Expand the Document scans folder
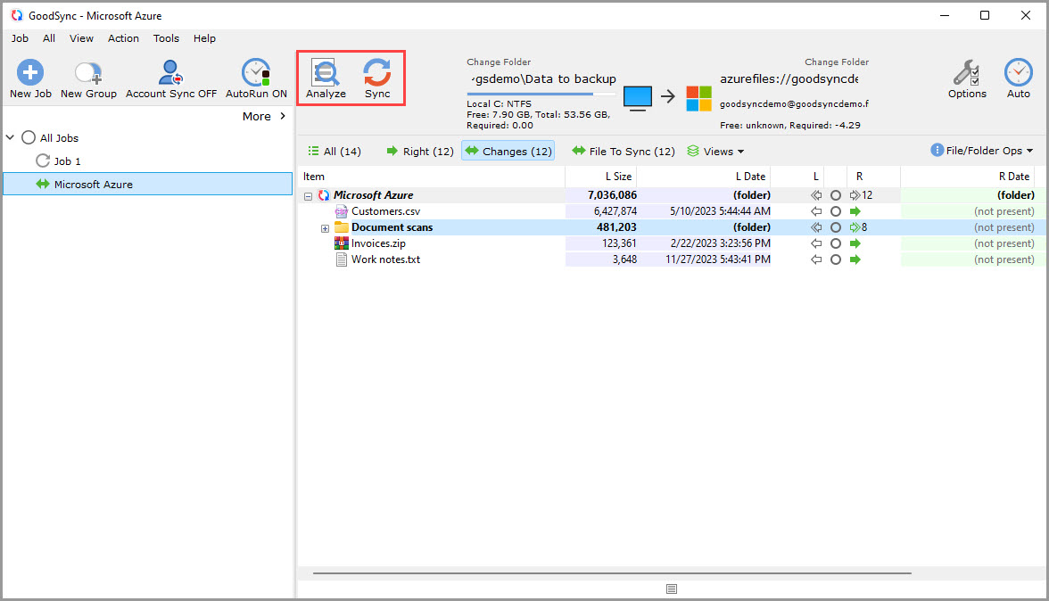The image size is (1049, 601). [x=325, y=228]
